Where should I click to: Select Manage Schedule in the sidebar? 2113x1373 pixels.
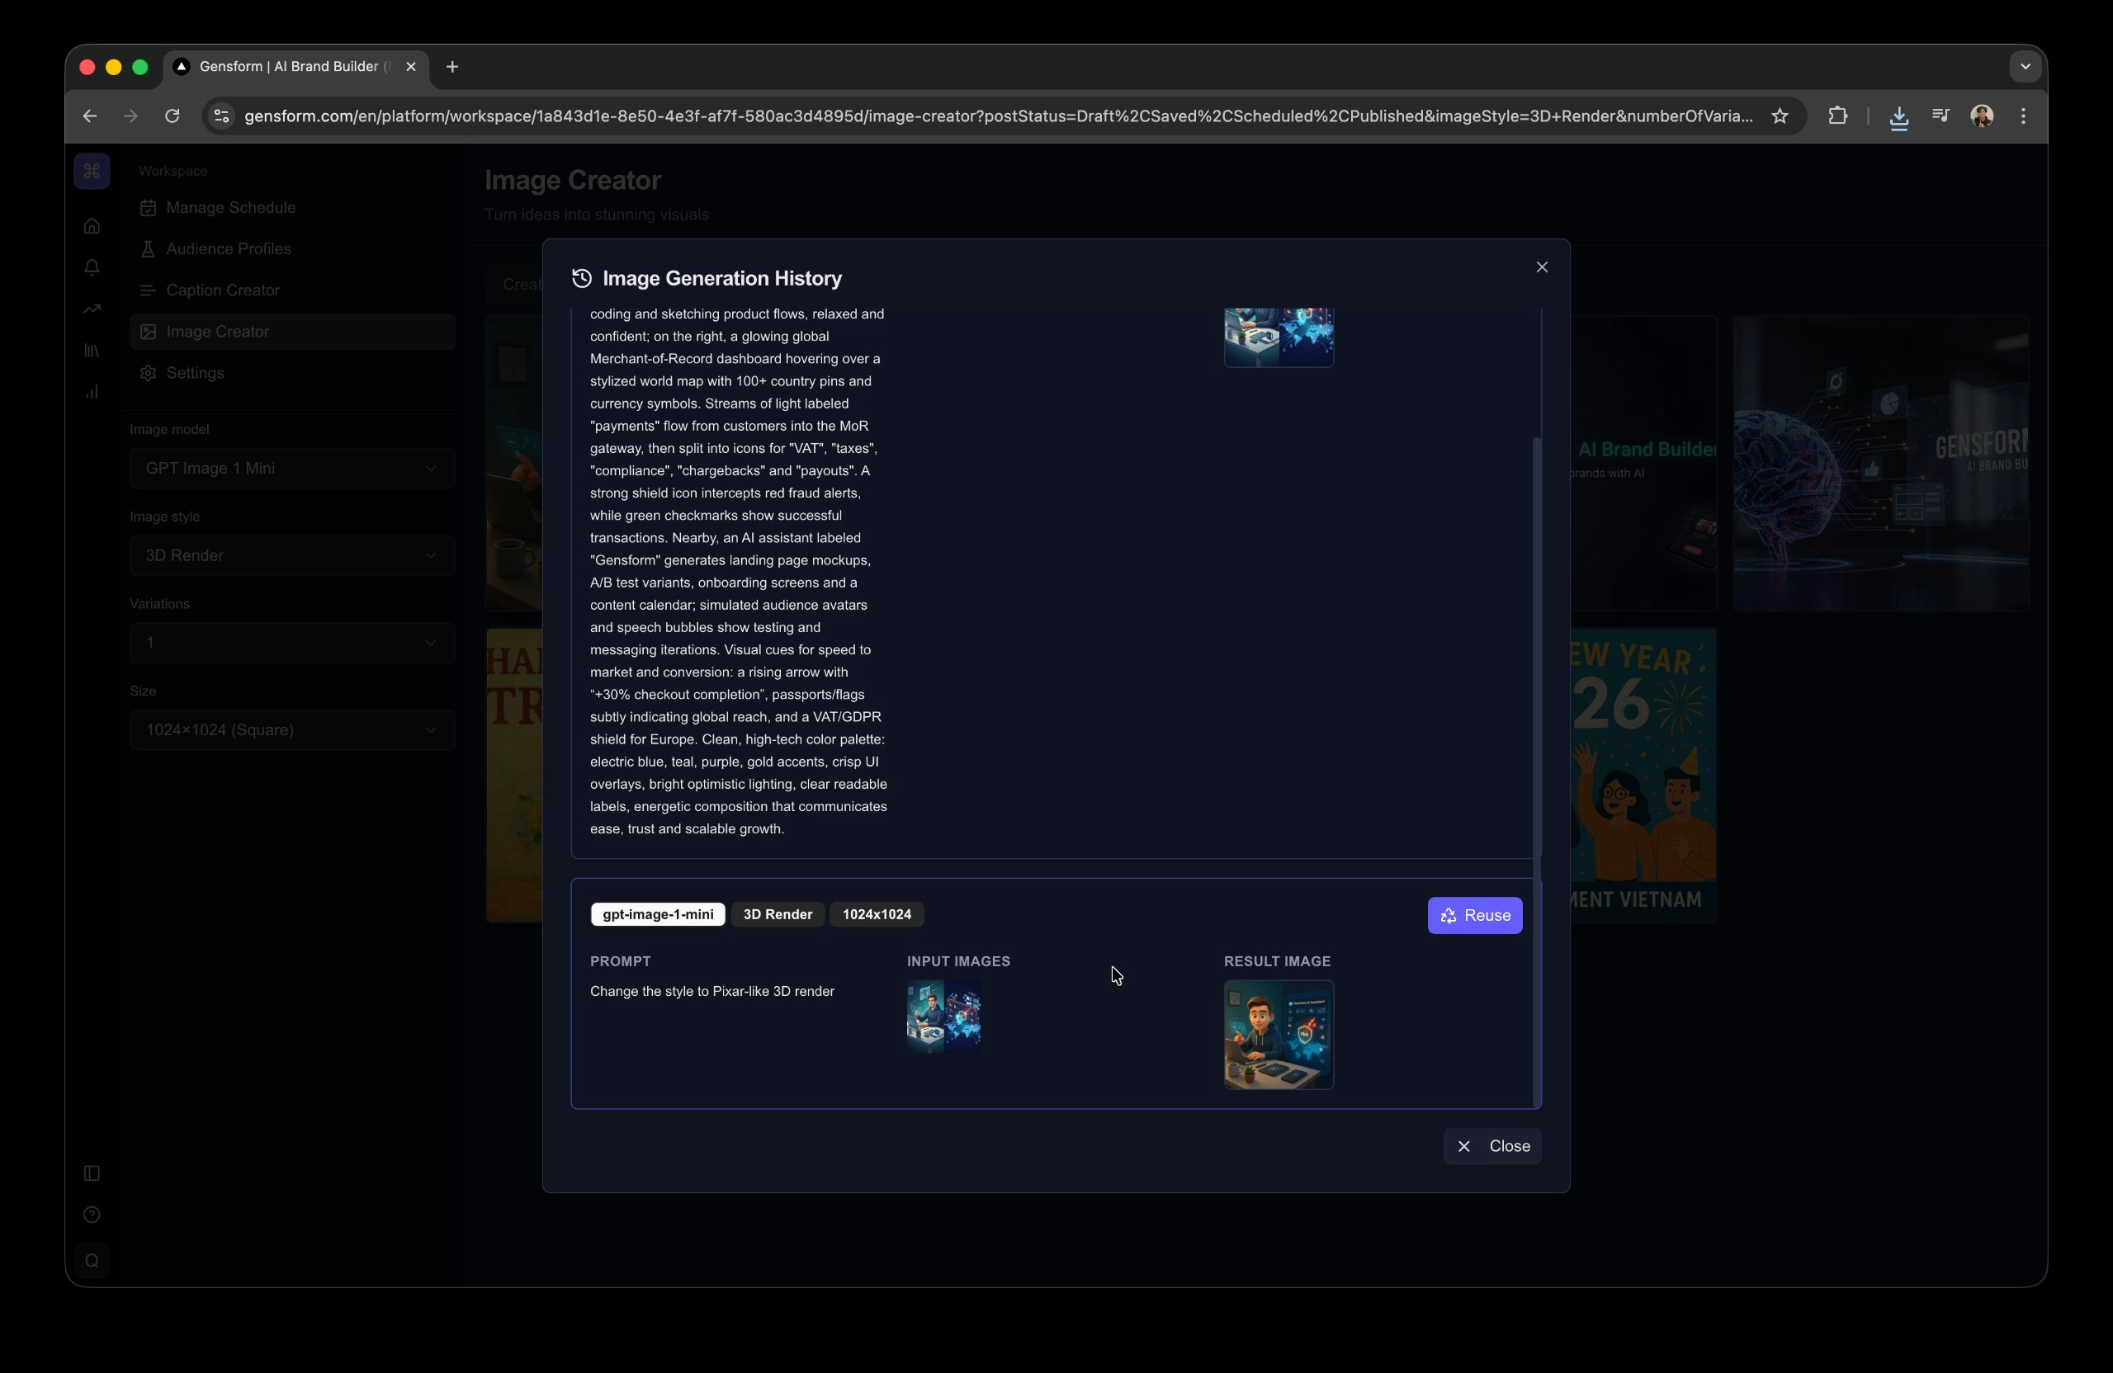231,207
